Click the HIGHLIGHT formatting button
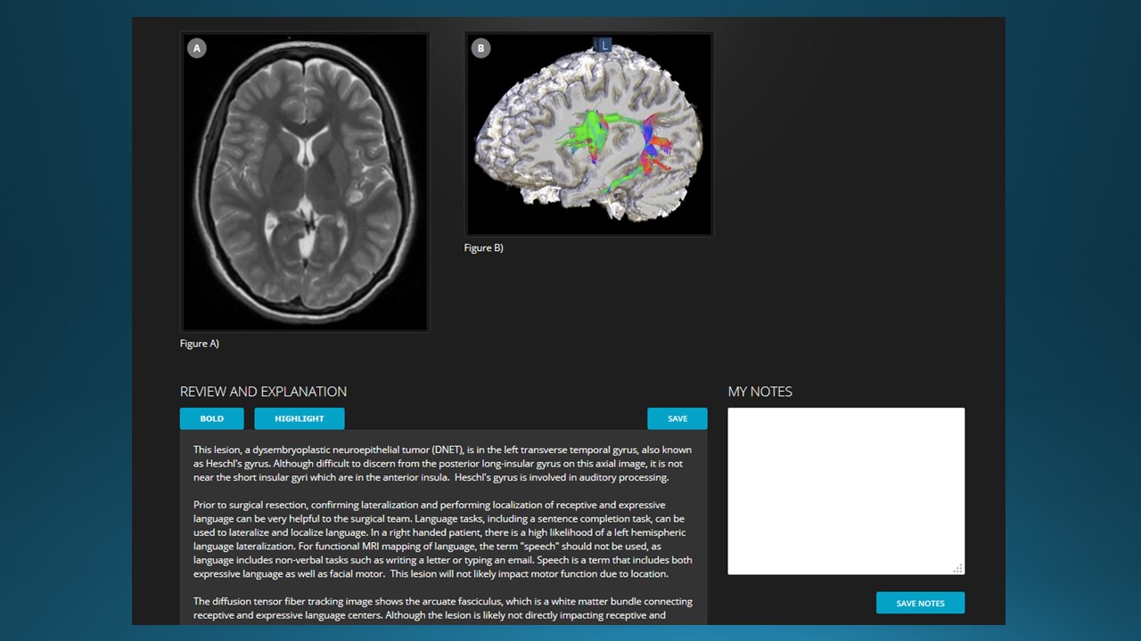The width and height of the screenshot is (1141, 641). [x=300, y=418]
